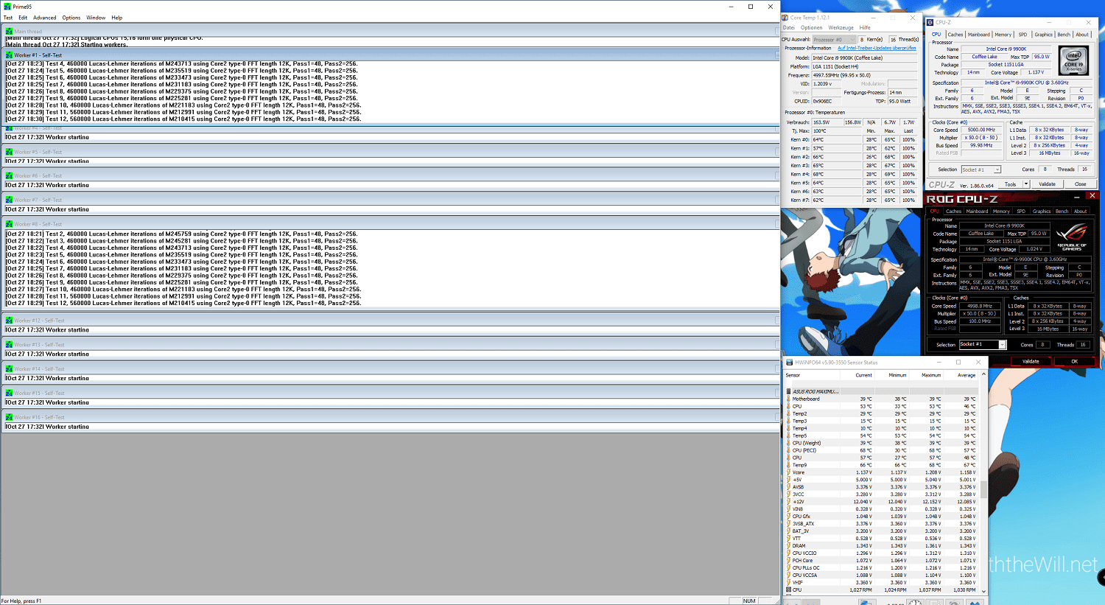Click the Tools button in CPU-Z
Viewport: 1105px width, 605px height.
[1010, 184]
